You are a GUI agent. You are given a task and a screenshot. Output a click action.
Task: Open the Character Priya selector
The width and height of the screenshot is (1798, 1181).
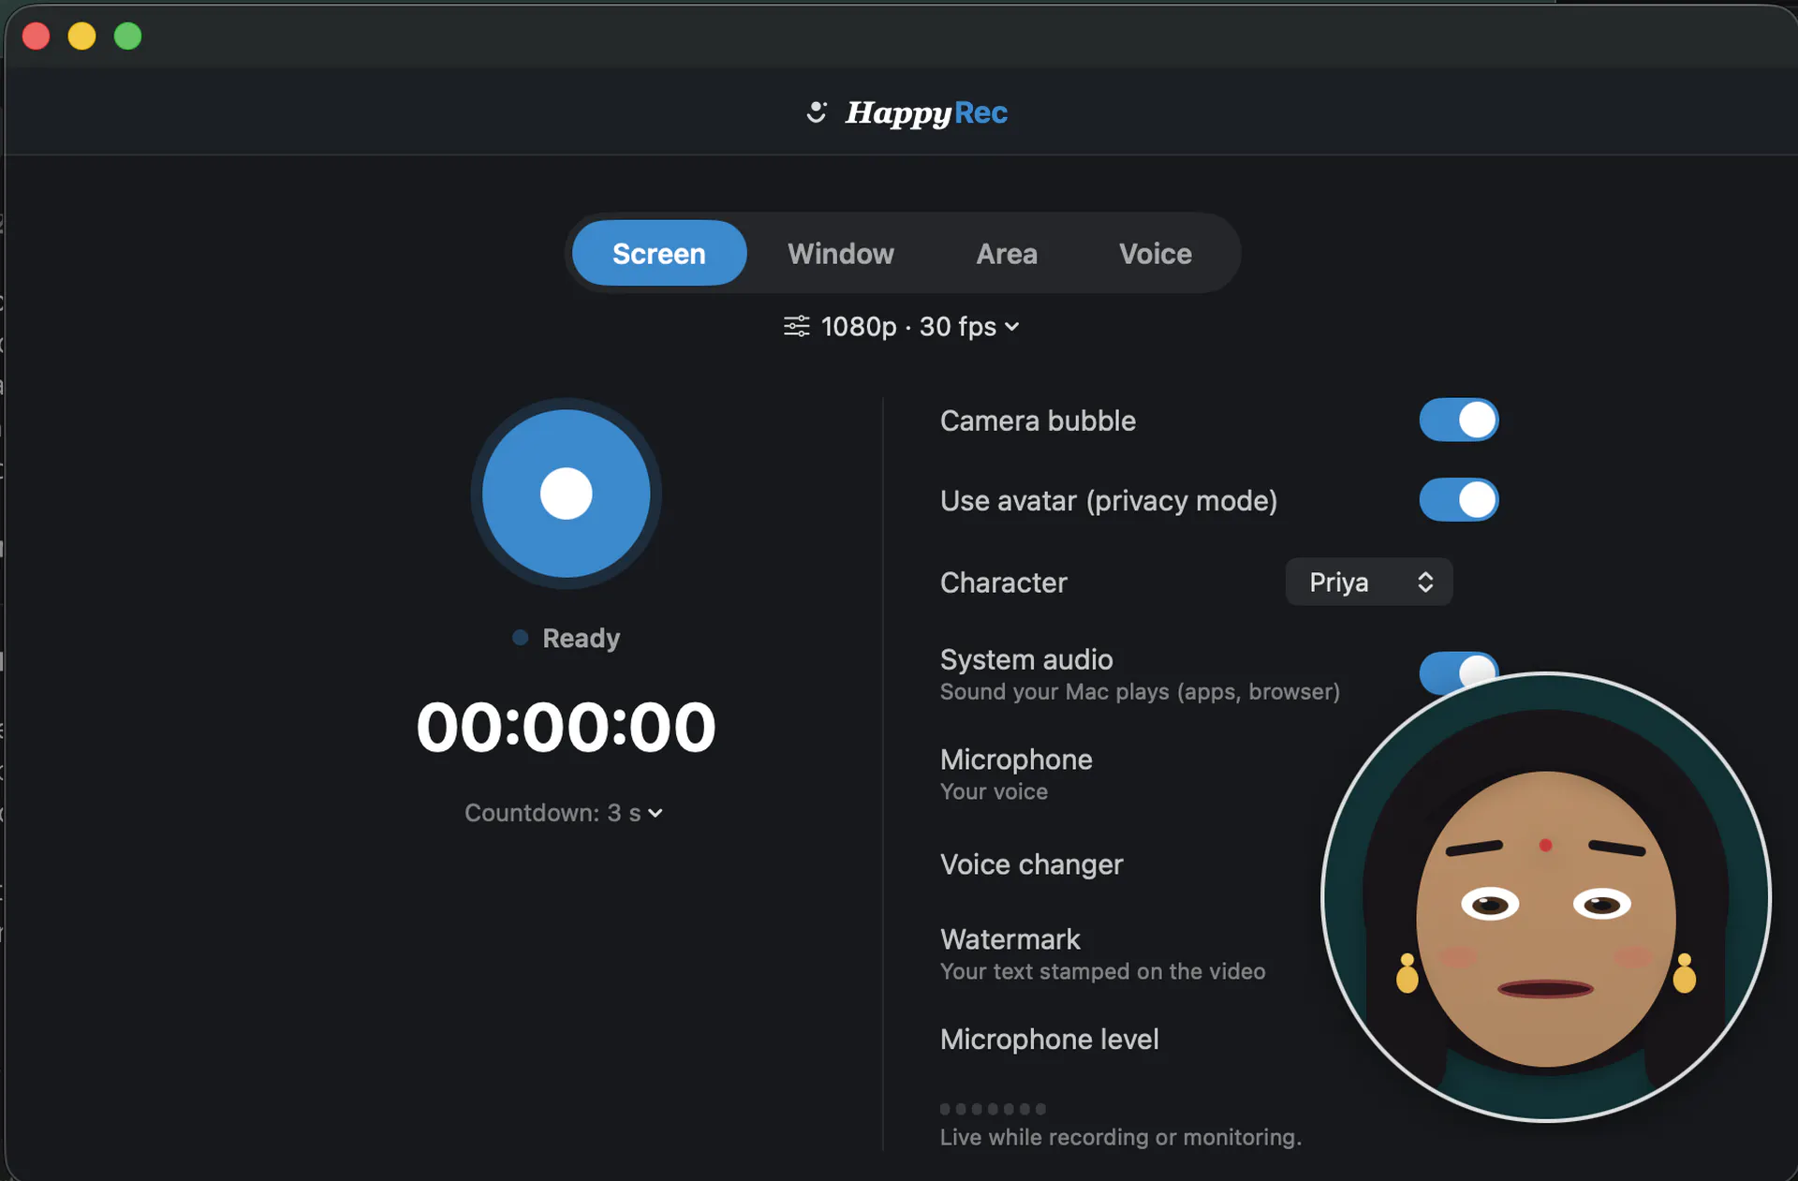[x=1368, y=582]
